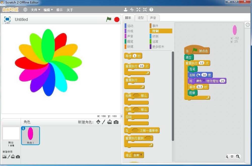Viewport: 252px width, 166px height.
Task: Choose backdrop from library icon
Action: pos(5,156)
